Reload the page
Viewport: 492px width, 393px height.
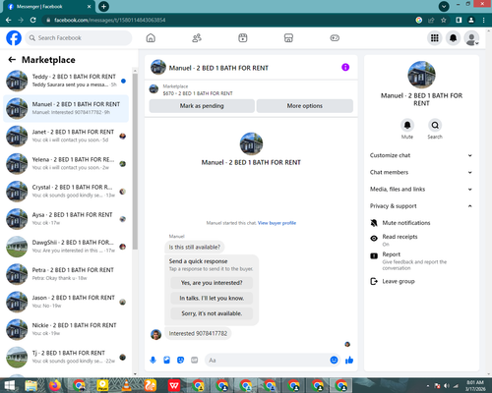(x=32, y=20)
